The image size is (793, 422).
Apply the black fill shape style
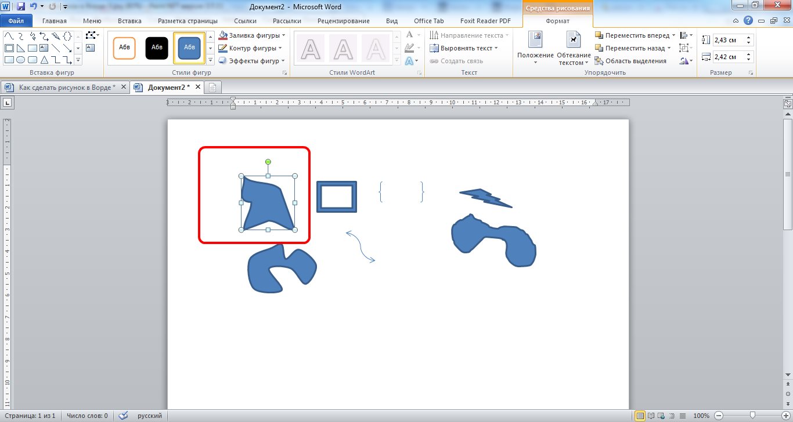[x=157, y=48]
